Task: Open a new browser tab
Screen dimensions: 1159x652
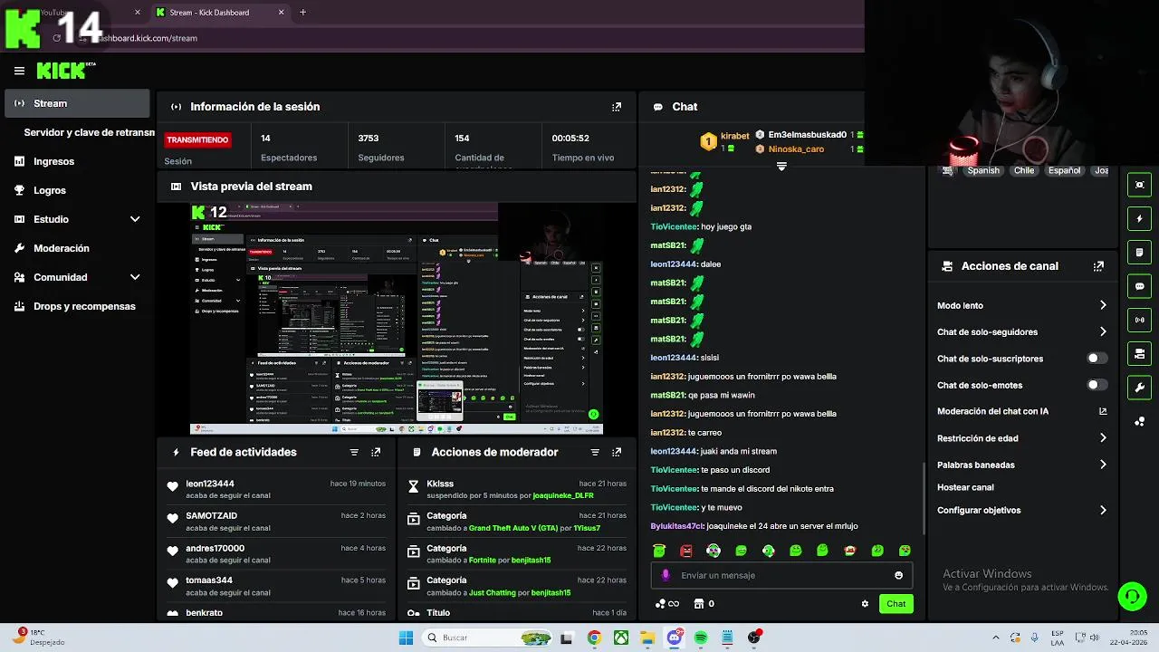Action: 302,13
